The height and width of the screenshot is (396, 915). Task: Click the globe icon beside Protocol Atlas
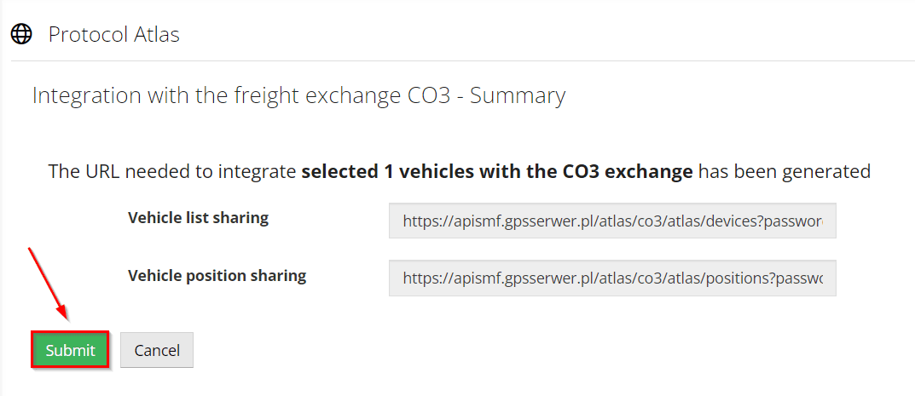point(21,34)
